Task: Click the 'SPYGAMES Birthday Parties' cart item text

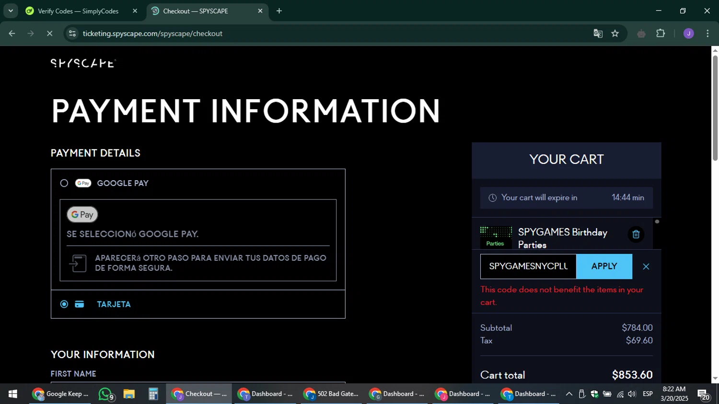Action: 563,238
